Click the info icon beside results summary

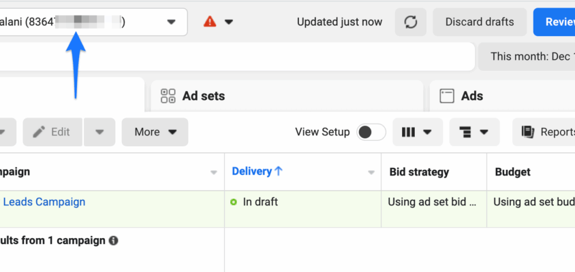[x=113, y=240]
